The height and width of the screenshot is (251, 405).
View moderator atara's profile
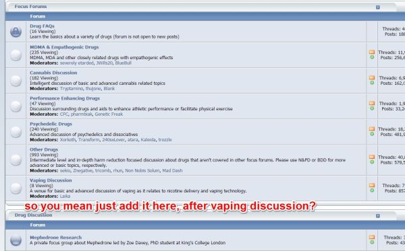click(x=133, y=140)
